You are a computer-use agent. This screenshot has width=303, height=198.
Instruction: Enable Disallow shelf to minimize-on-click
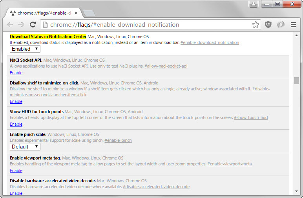click(x=16, y=101)
